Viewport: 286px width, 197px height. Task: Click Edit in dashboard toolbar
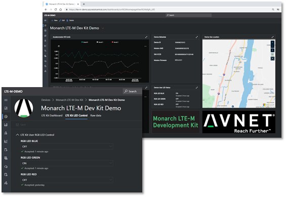[x=62, y=20]
